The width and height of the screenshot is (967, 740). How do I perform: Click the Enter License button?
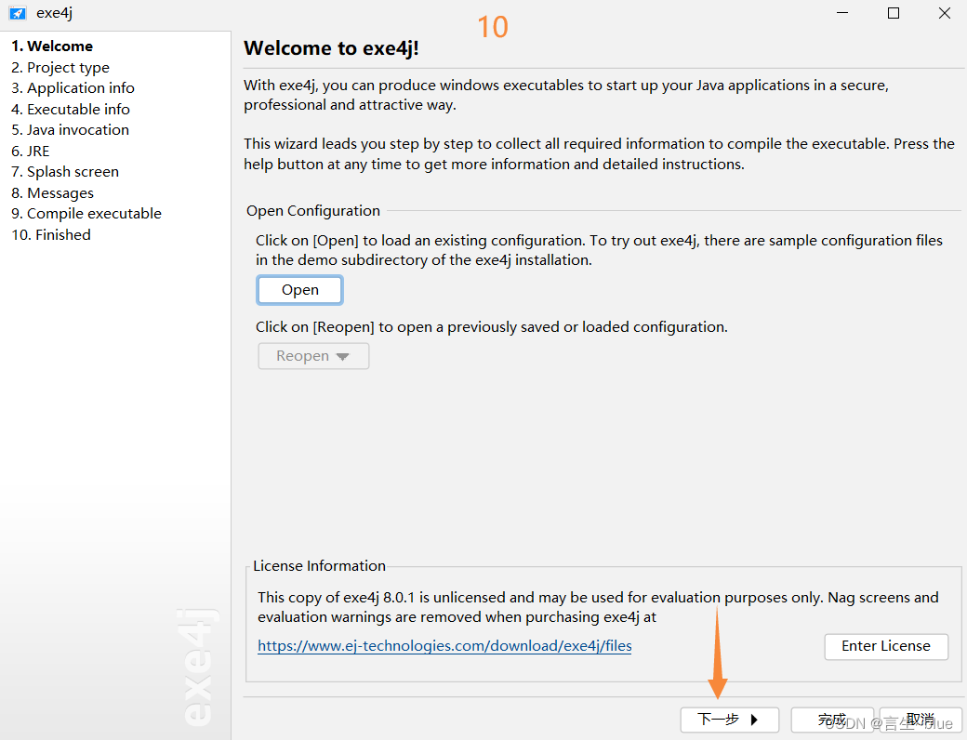click(x=886, y=646)
